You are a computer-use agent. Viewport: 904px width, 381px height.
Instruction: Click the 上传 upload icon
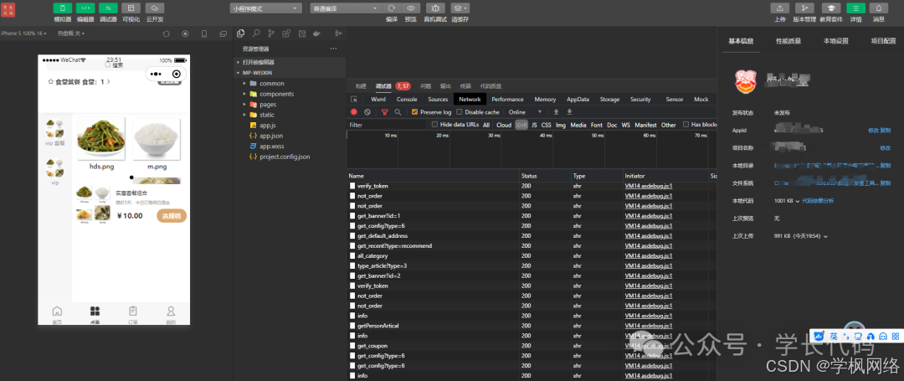click(x=780, y=8)
